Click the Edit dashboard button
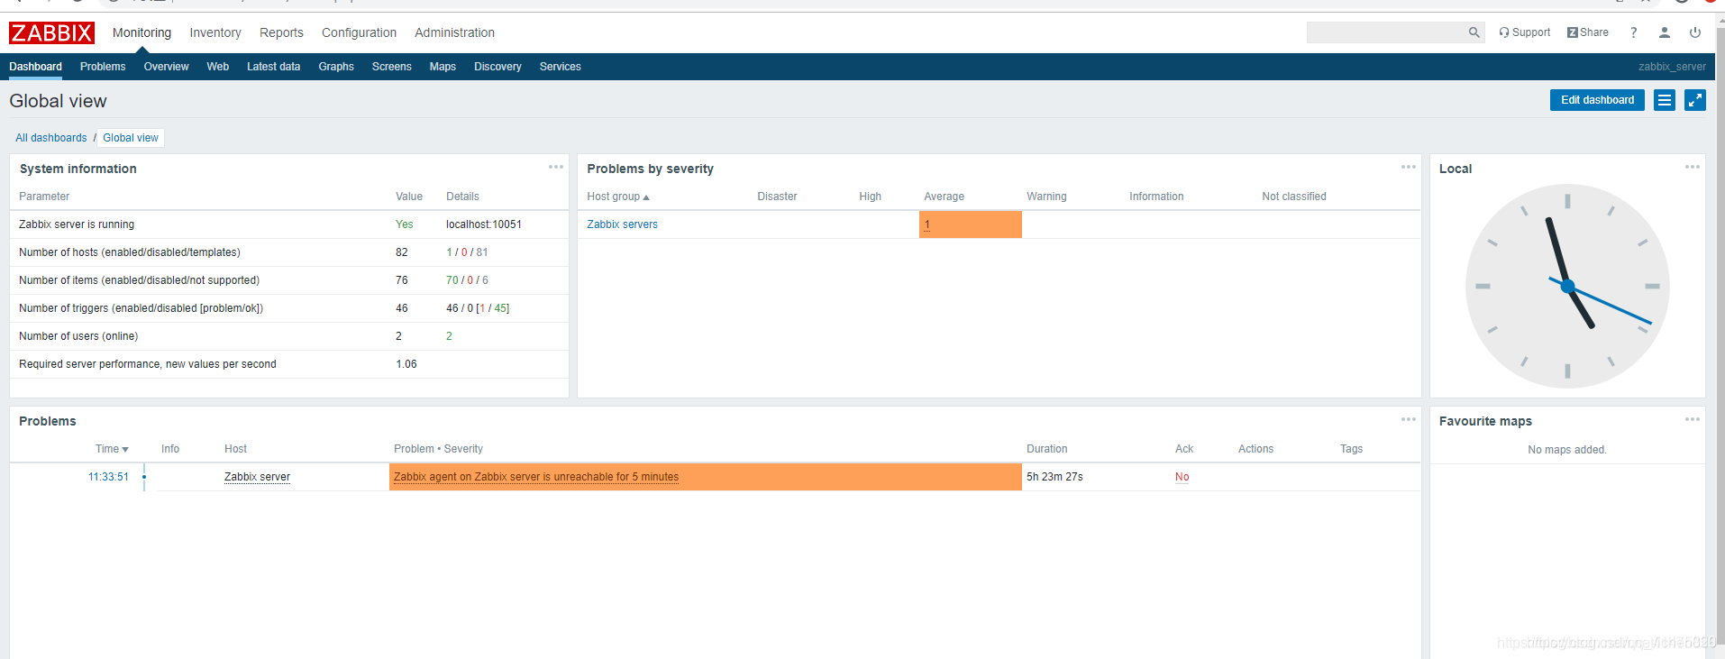 tap(1597, 100)
